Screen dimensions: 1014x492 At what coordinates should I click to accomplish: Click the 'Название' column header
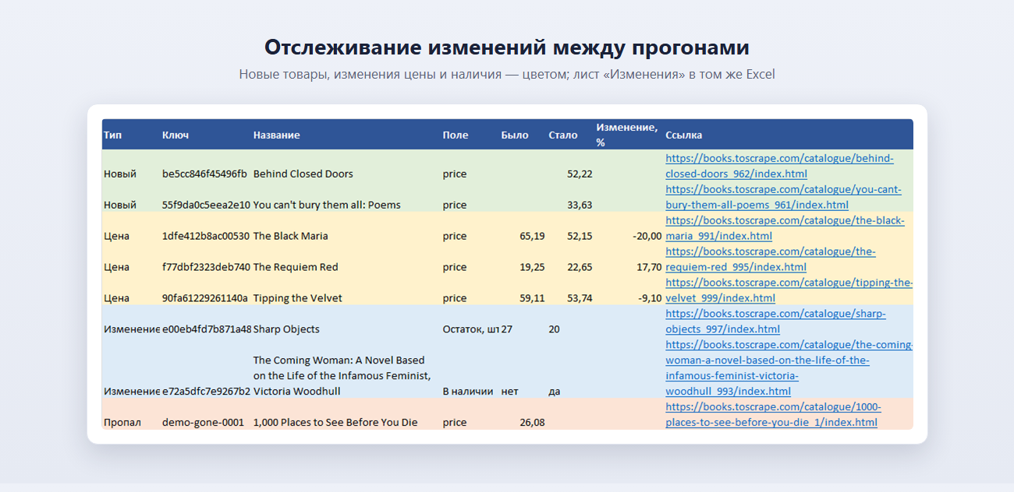tap(276, 135)
